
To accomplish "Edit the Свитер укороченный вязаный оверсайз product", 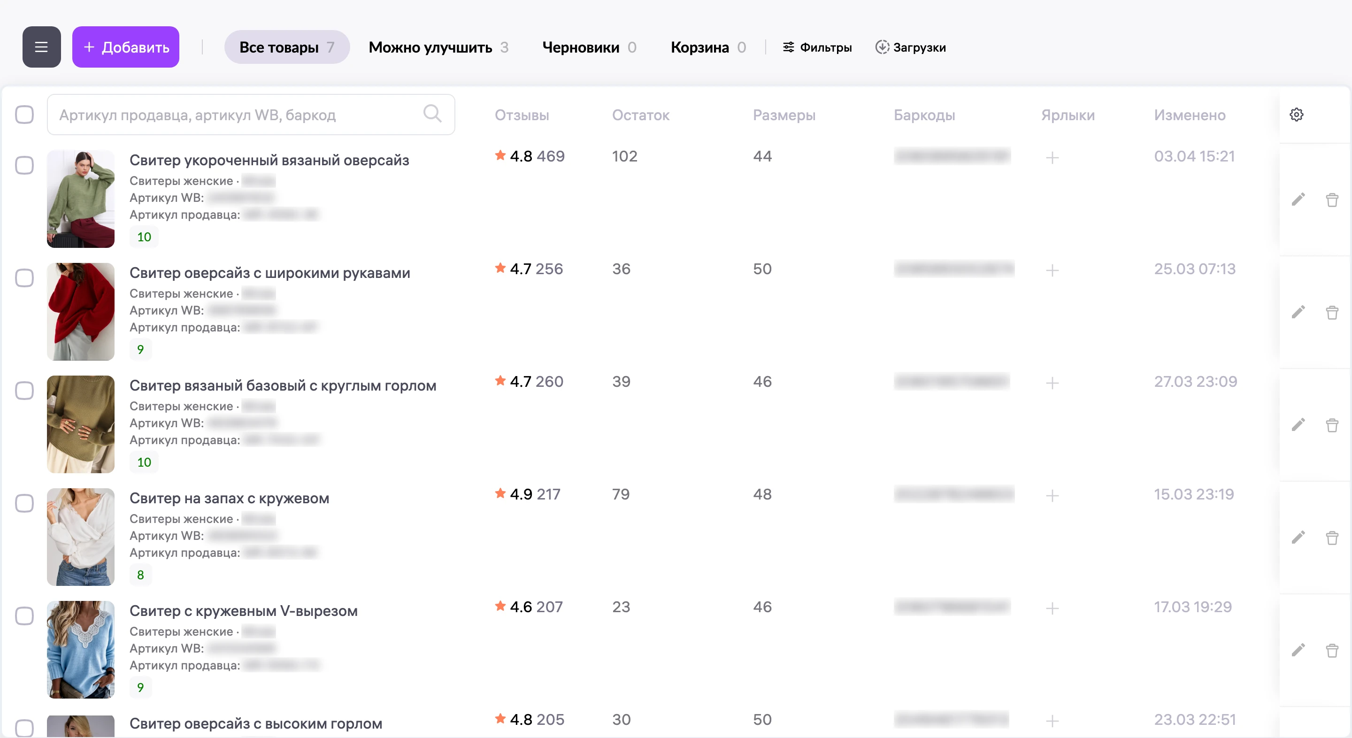I will 1298,200.
